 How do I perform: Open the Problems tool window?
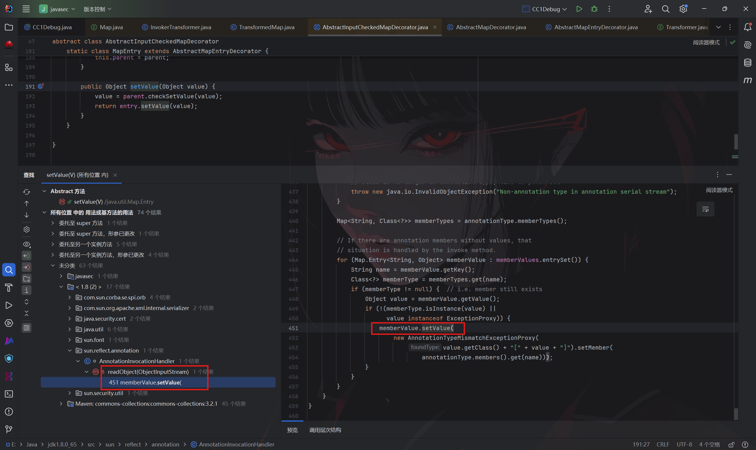coord(9,412)
